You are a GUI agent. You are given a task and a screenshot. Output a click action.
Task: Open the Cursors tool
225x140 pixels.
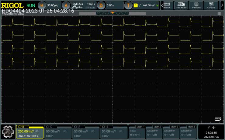[x=211, y=5]
